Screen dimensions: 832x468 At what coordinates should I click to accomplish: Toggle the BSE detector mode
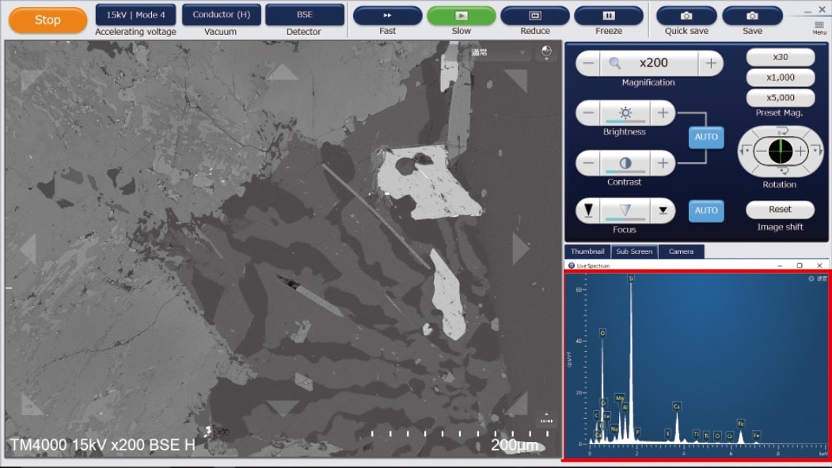pos(304,15)
